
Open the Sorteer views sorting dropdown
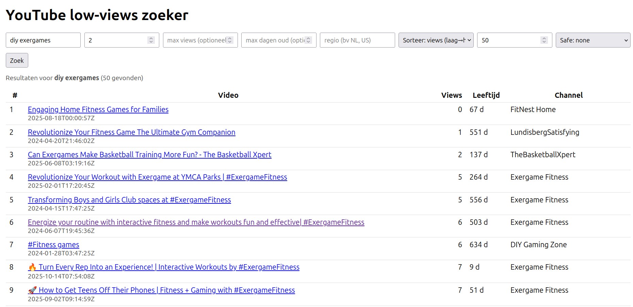pos(436,40)
